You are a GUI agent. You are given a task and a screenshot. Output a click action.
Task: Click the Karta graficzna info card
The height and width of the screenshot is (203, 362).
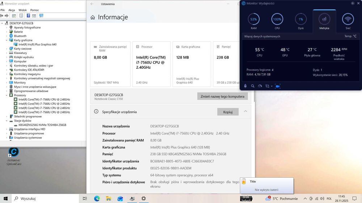[x=192, y=64]
